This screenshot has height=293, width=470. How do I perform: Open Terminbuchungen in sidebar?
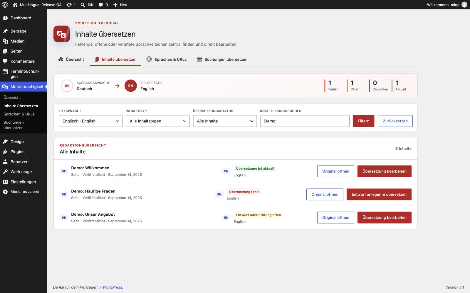pyautogui.click(x=23, y=74)
